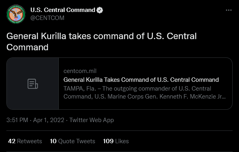Visit the @CENTCOM handle profile link
Screen dimensions: 239x152
47,18
